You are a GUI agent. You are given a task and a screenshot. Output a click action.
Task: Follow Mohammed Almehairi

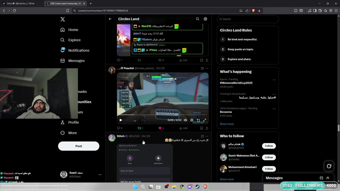coord(269,169)
